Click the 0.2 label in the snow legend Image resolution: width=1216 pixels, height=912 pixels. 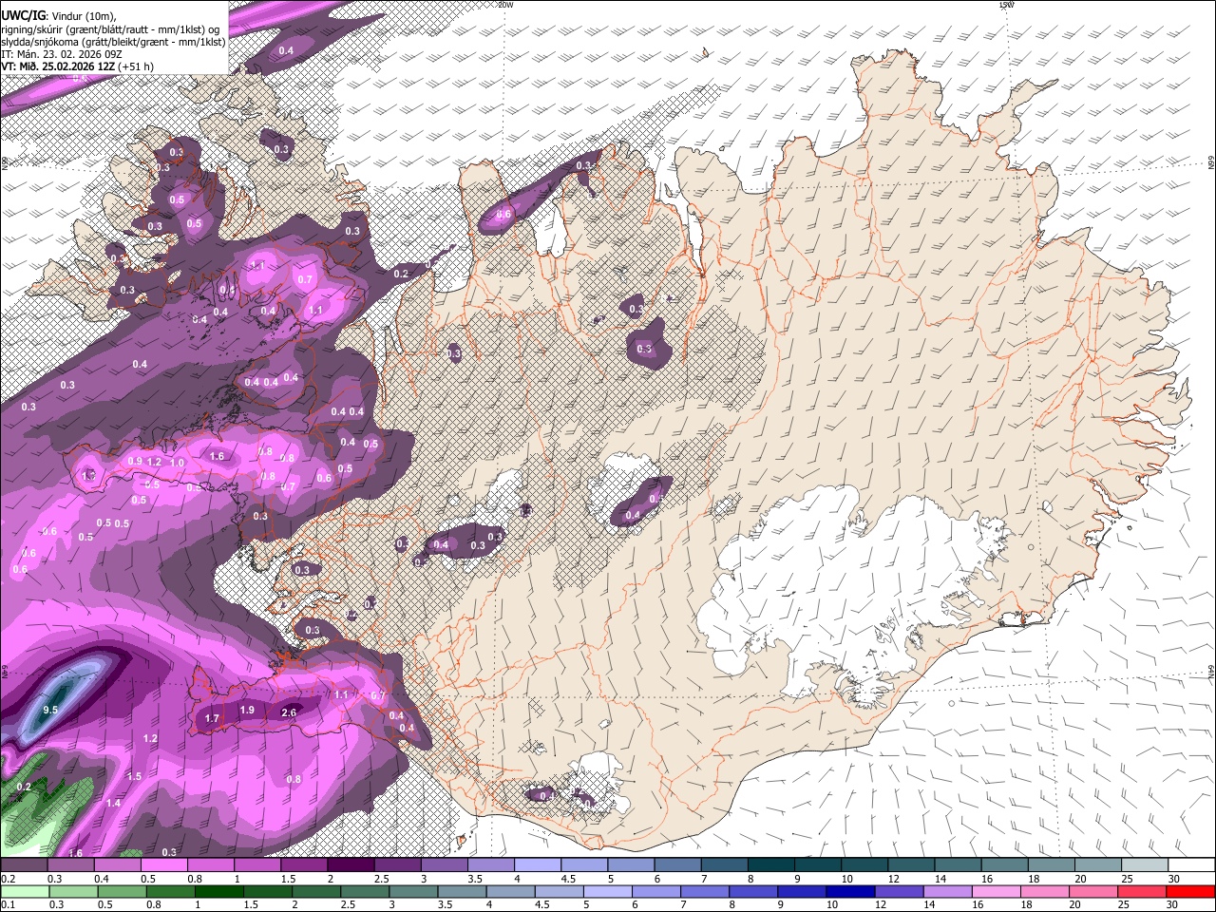point(8,879)
